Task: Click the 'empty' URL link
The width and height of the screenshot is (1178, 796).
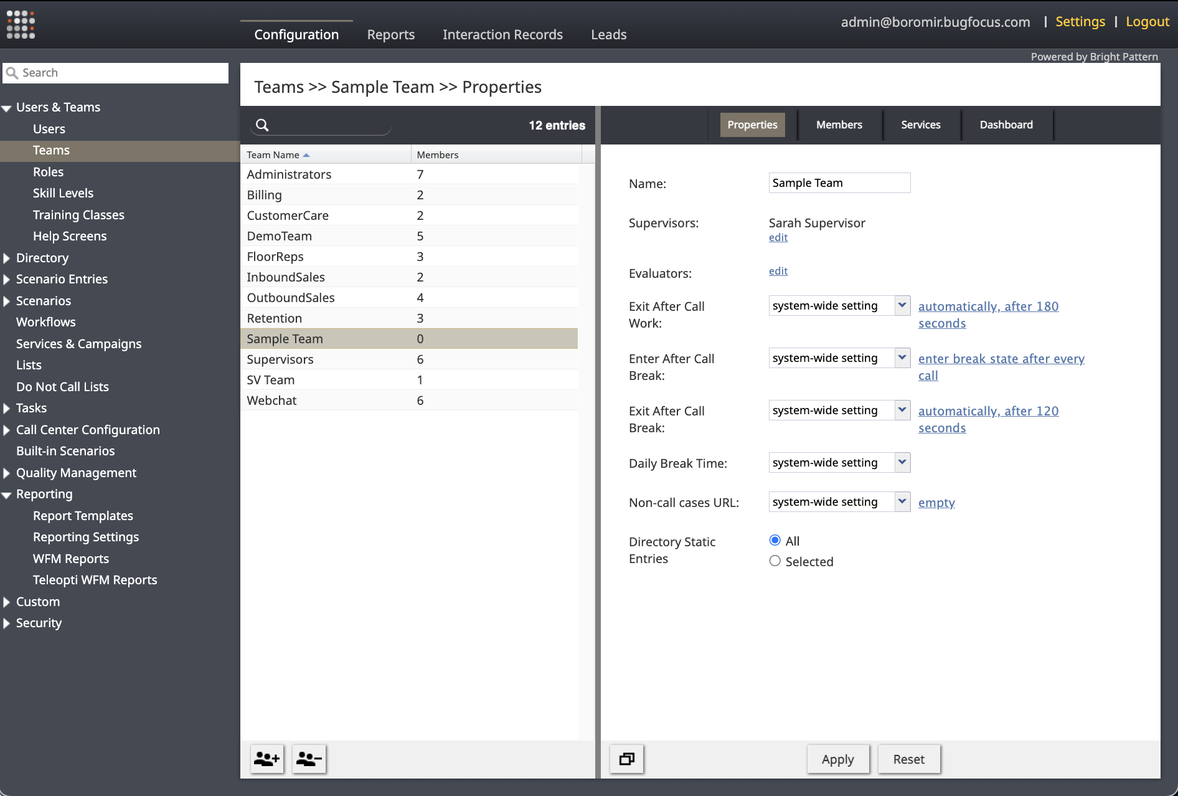Action: click(x=936, y=503)
